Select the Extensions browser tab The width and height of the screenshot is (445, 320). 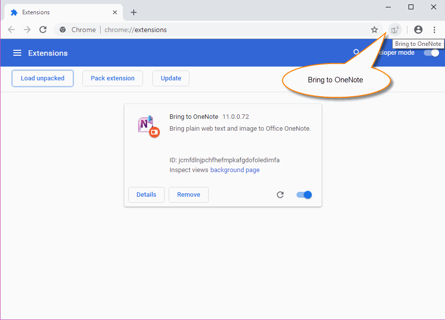point(64,12)
